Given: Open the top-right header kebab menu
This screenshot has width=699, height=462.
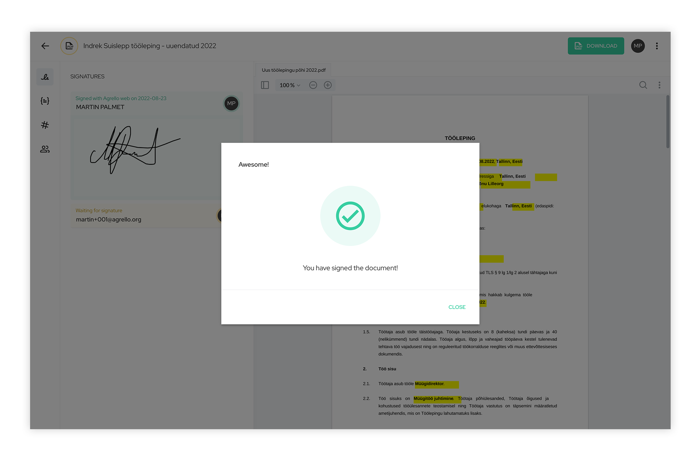Looking at the screenshot, I should (x=657, y=46).
